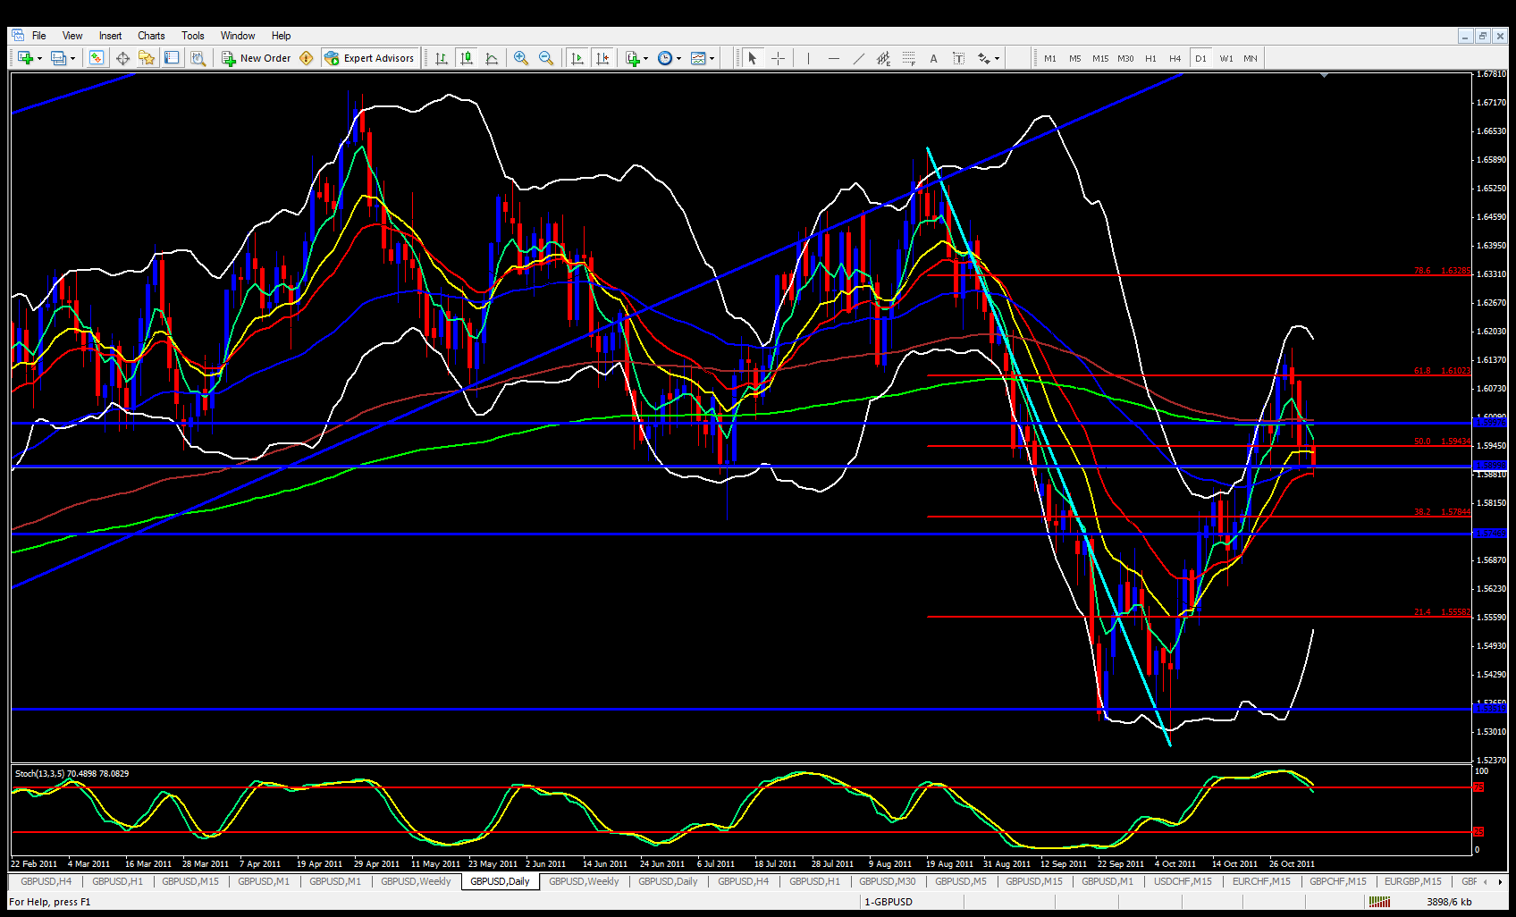Pick the trendline drawing tool
Image resolution: width=1516 pixels, height=917 pixels.
(858, 58)
